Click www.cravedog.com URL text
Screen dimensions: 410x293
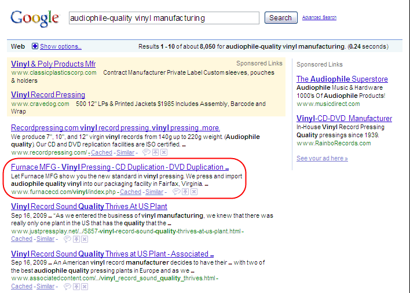coord(40,104)
